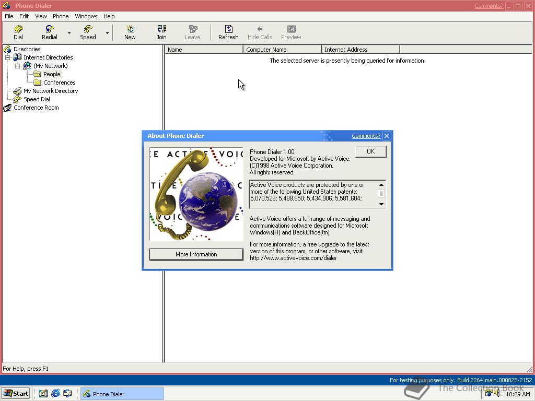Collapse the (My Network) tree node

(17, 66)
